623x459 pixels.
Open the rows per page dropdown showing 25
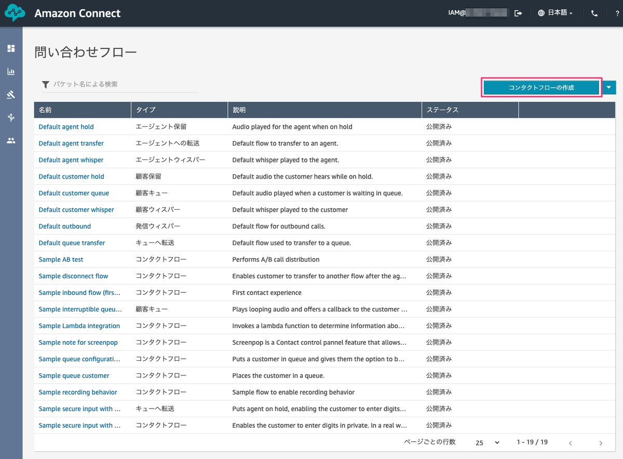pos(487,443)
